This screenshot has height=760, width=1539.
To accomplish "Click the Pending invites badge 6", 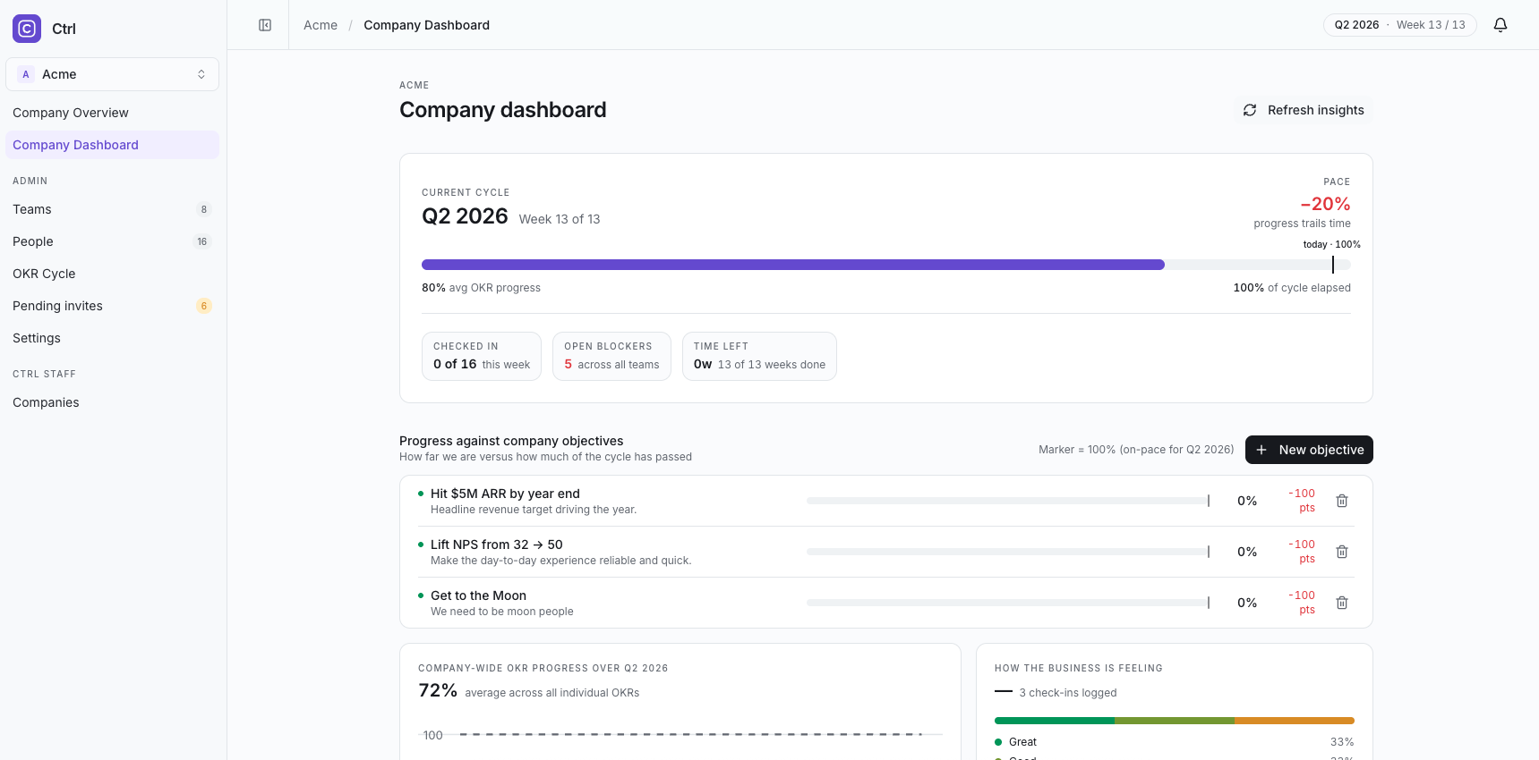I will coord(204,306).
